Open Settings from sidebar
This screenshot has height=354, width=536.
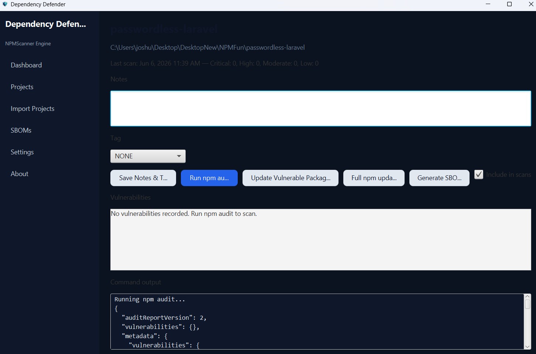pyautogui.click(x=22, y=152)
